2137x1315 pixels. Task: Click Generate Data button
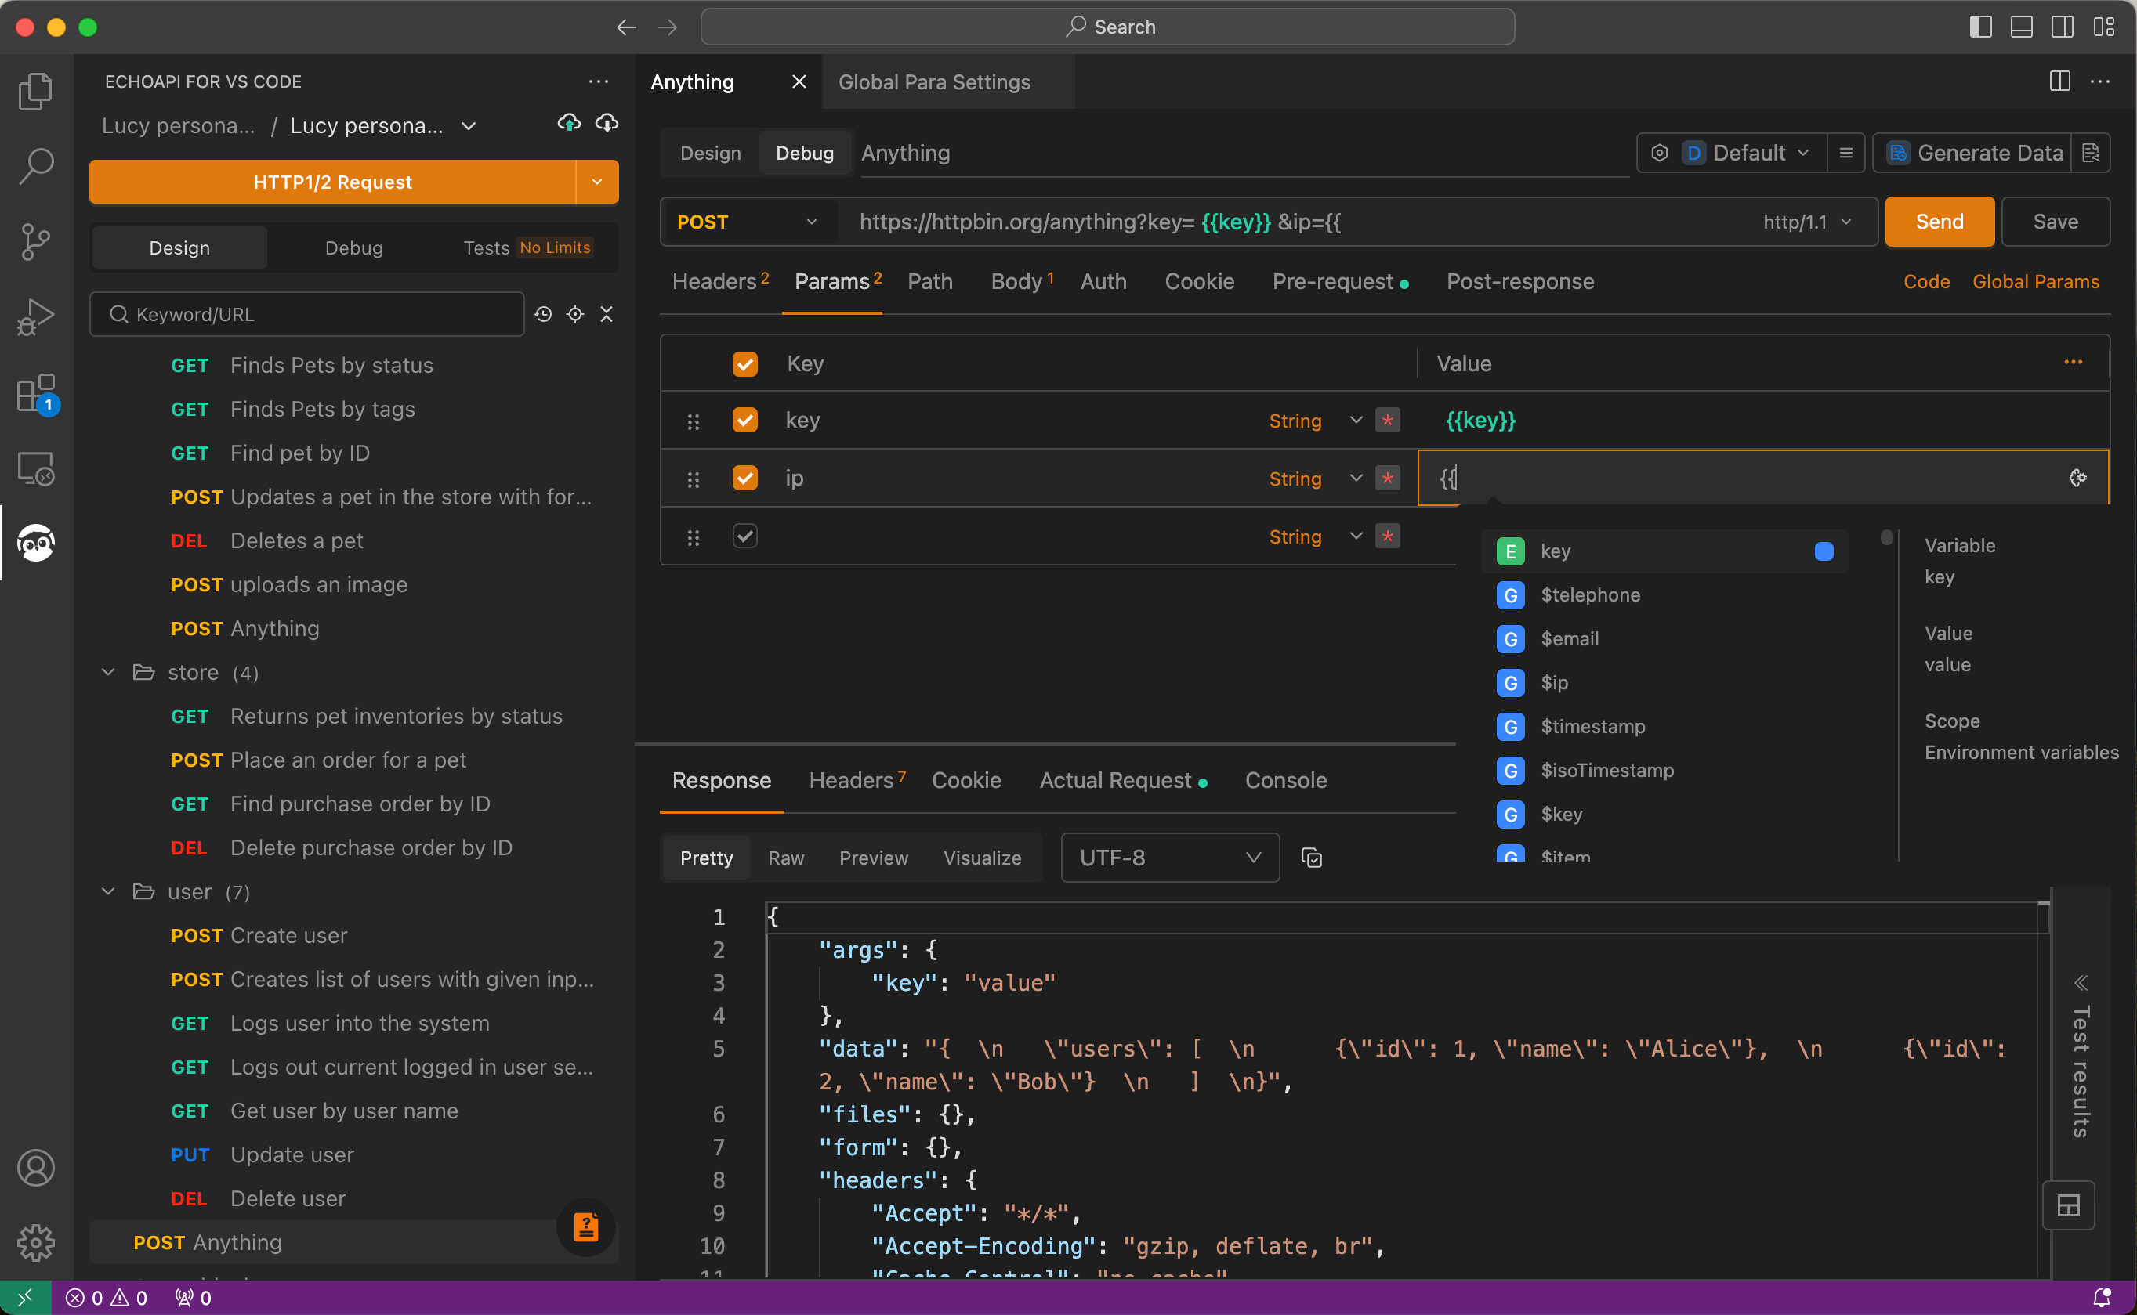pyautogui.click(x=1973, y=153)
